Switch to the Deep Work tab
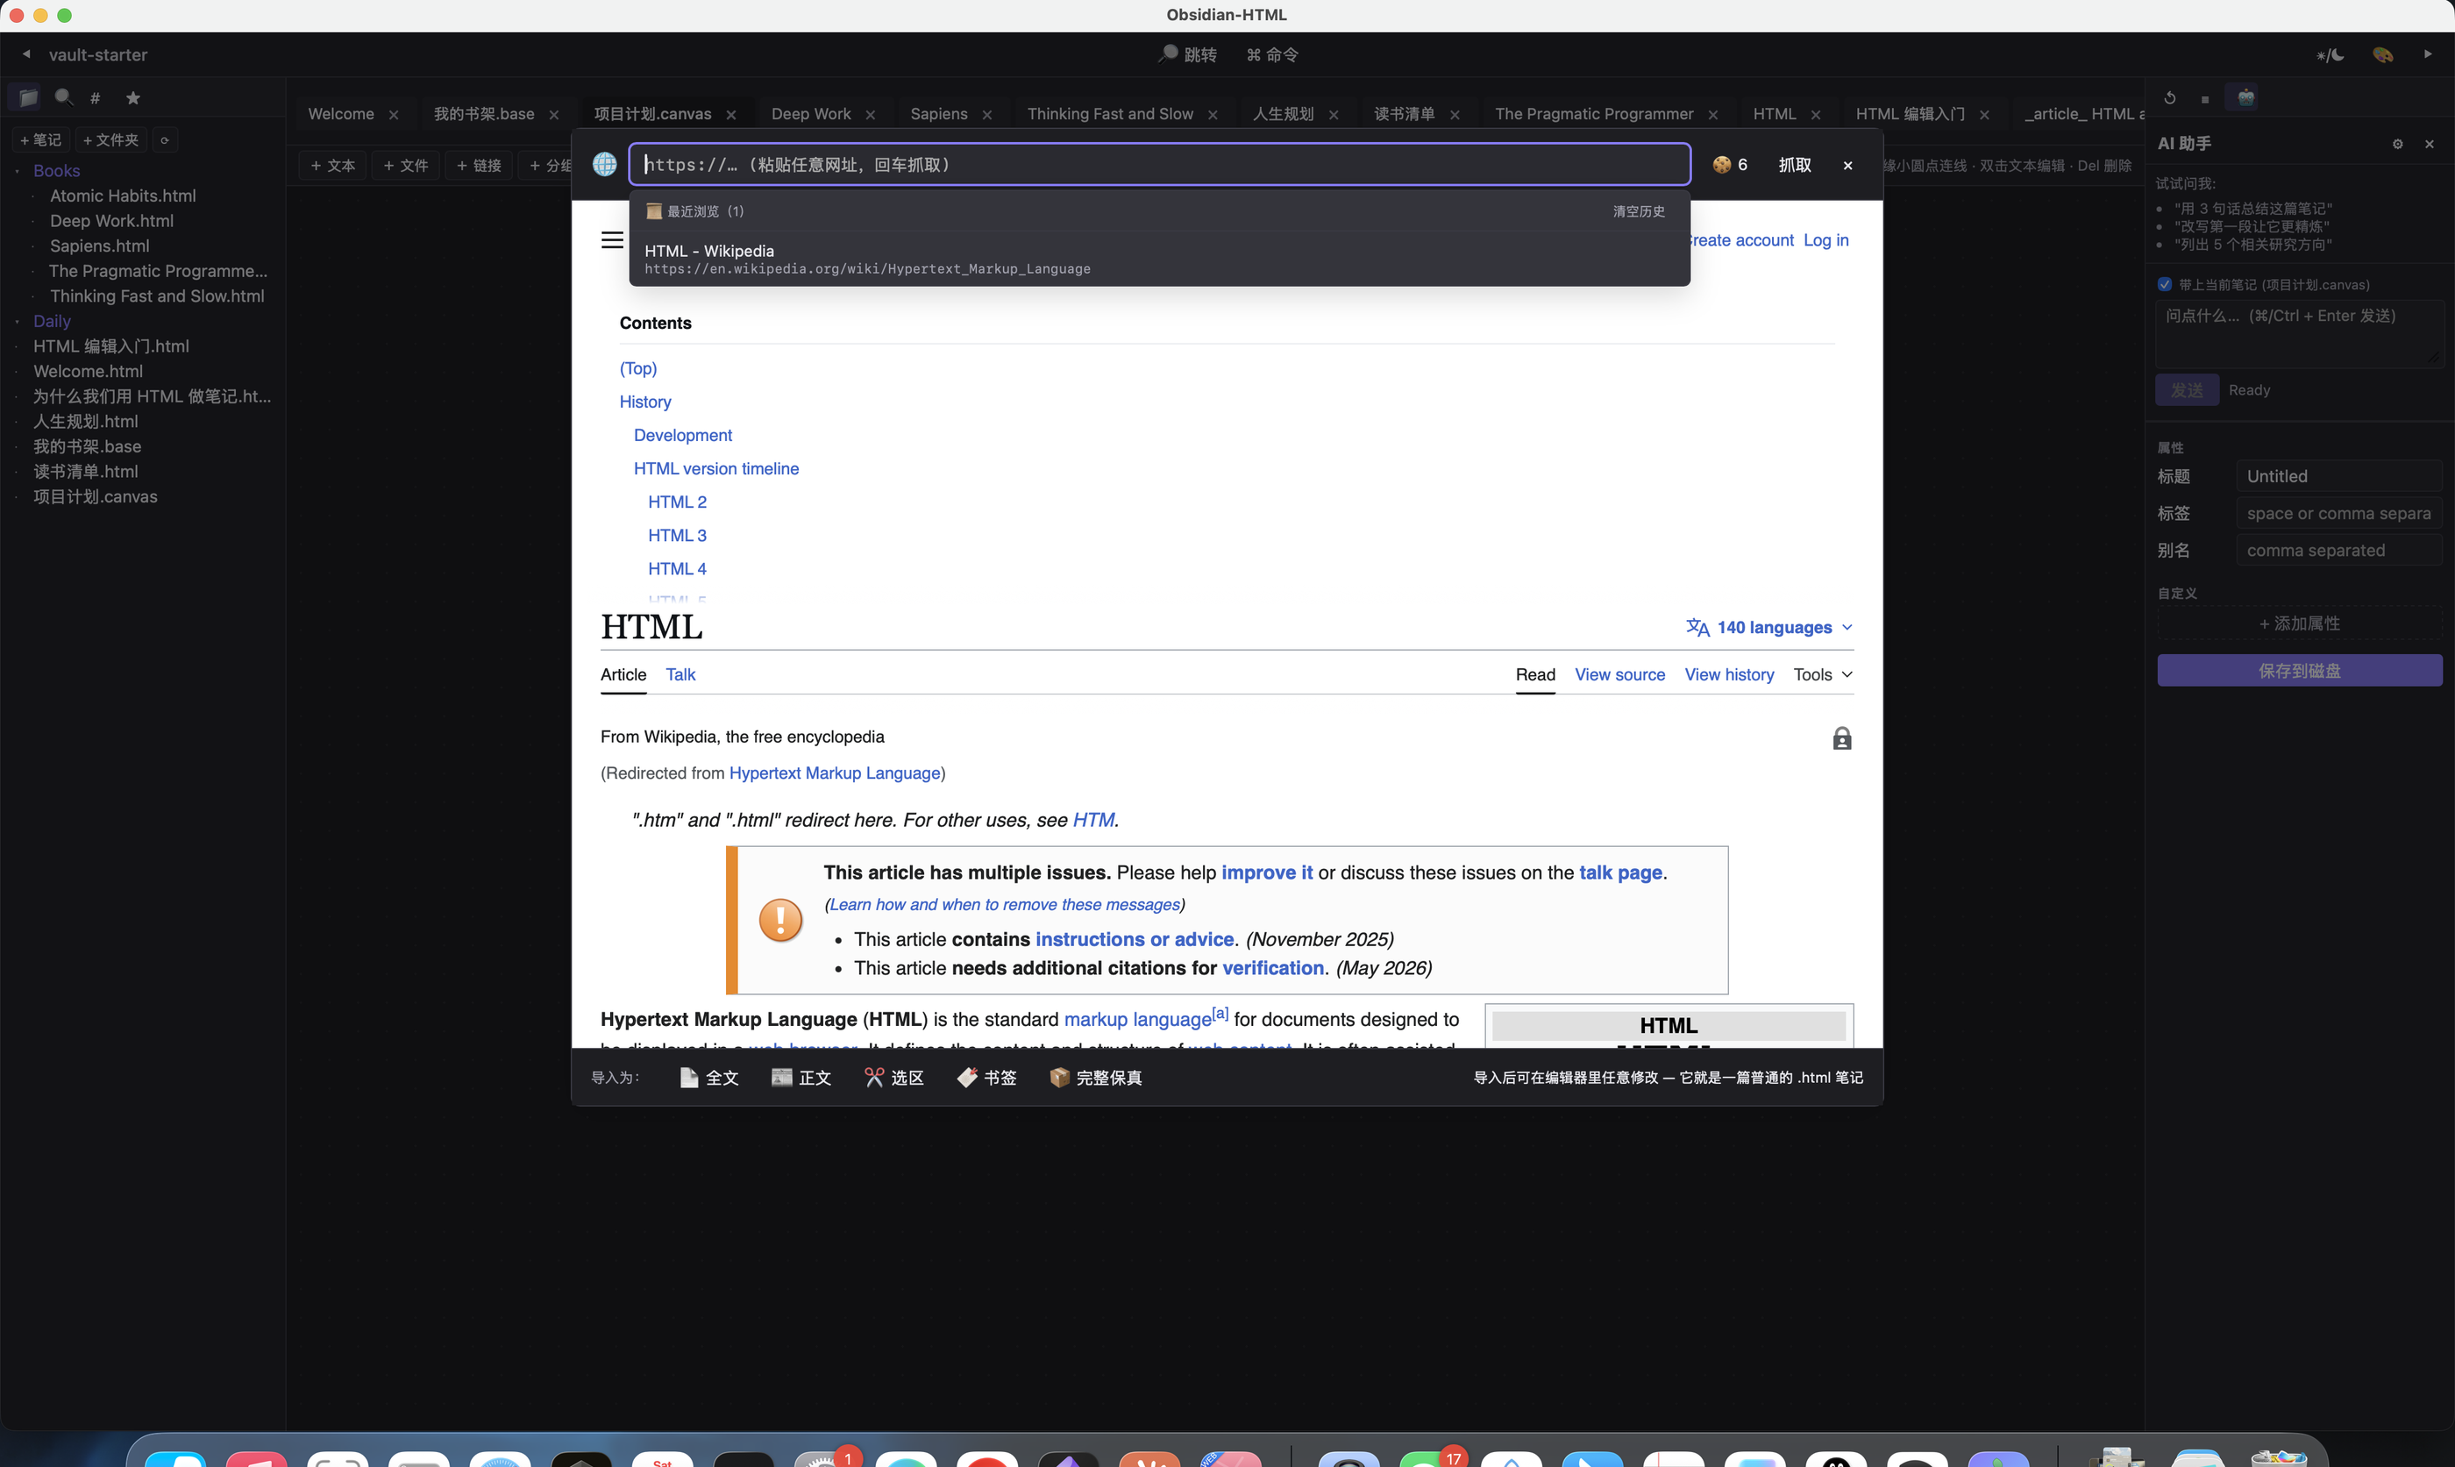2455x1467 pixels. pos(810,114)
